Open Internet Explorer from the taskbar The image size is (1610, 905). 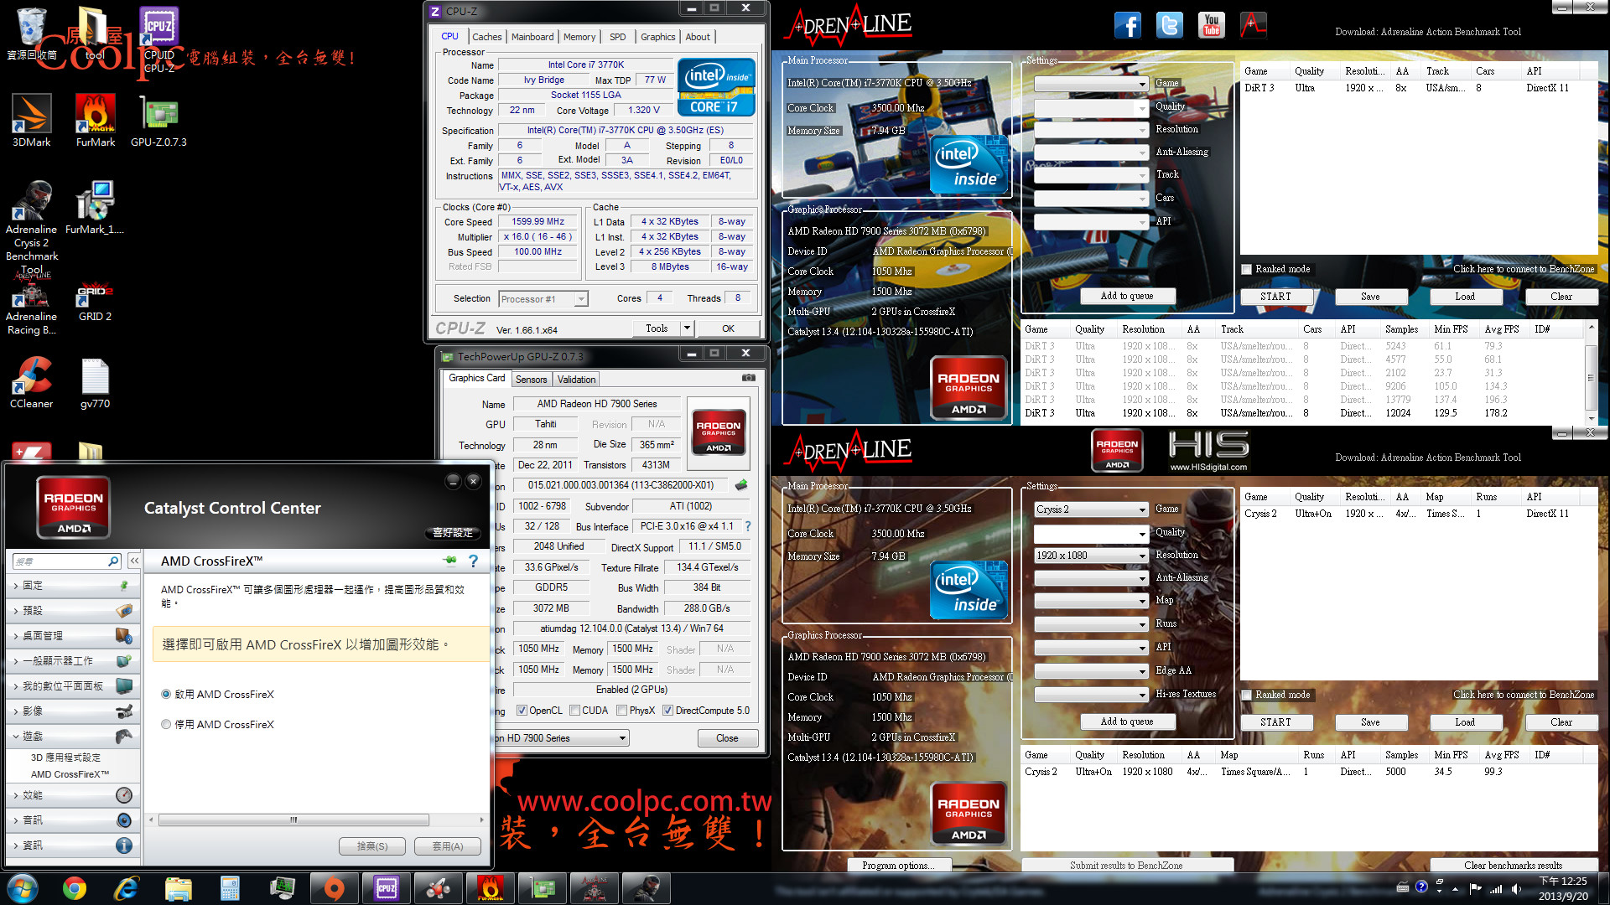(126, 888)
